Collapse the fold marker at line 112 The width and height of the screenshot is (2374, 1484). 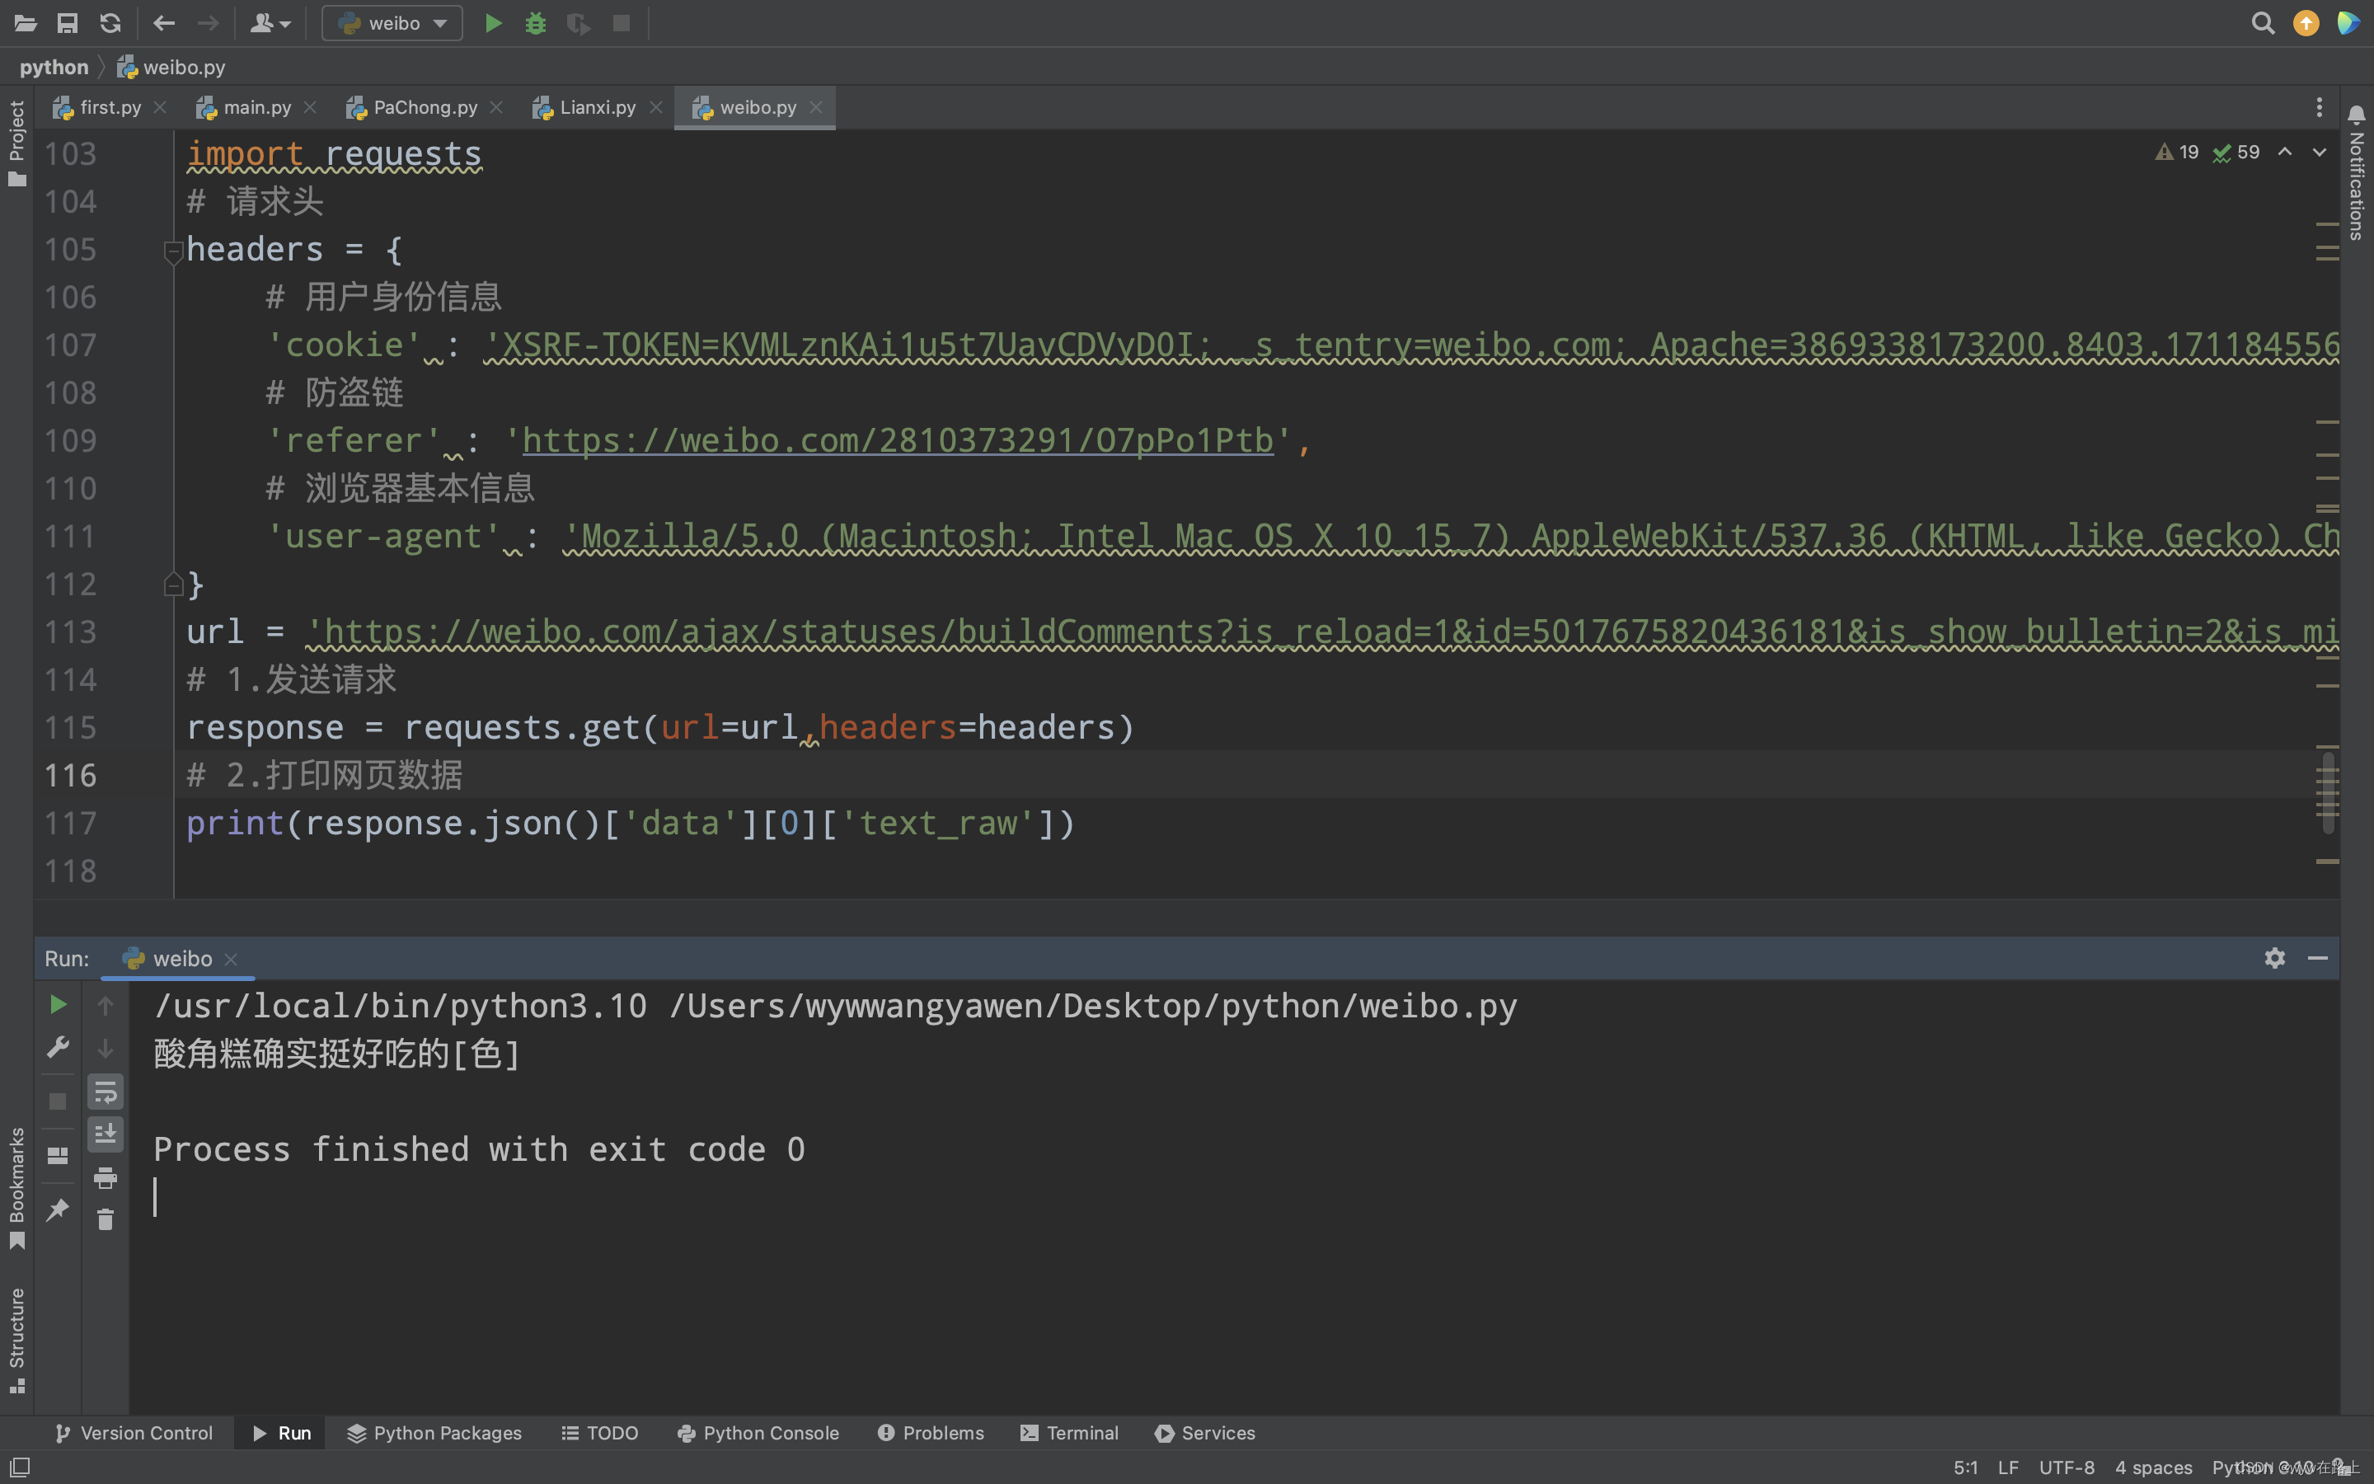tap(172, 585)
